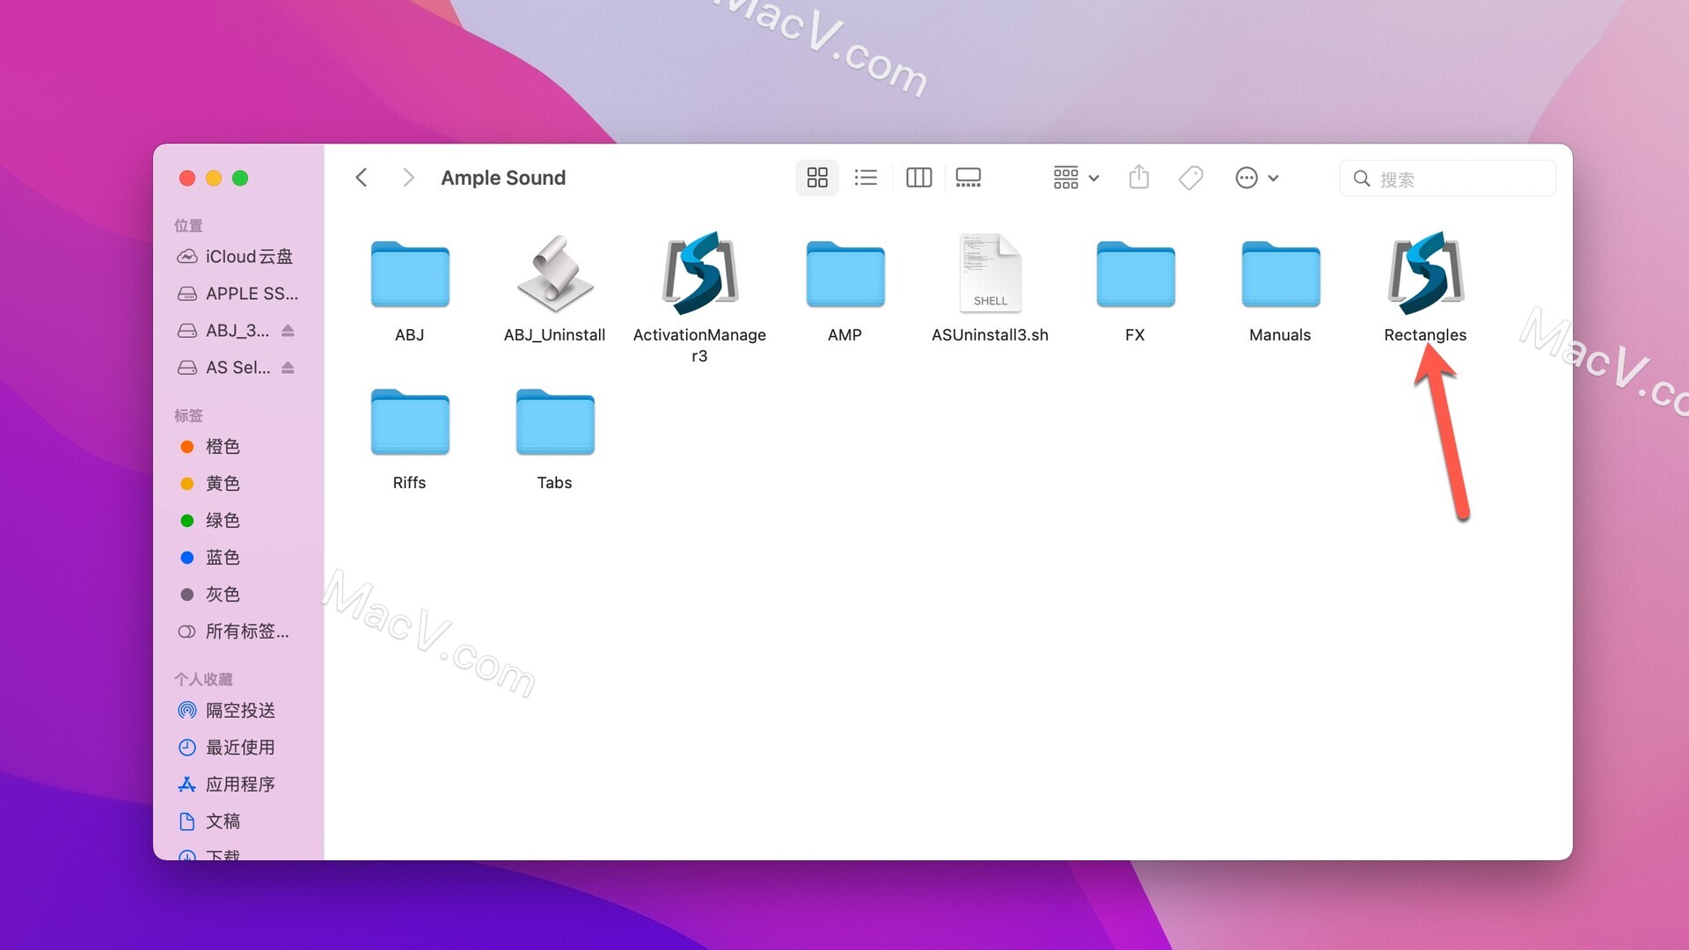Image resolution: width=1689 pixels, height=950 pixels.
Task: Select the Rectangles application icon
Action: point(1426,274)
